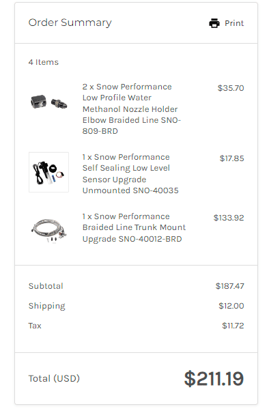Click the Shipping label
This screenshot has width=269, height=411.
[47, 306]
